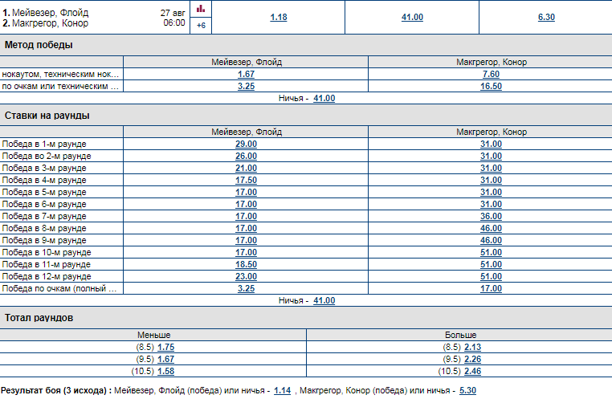The height and width of the screenshot is (399, 612).
Task: Click the Больше column header
Action: click(x=460, y=335)
